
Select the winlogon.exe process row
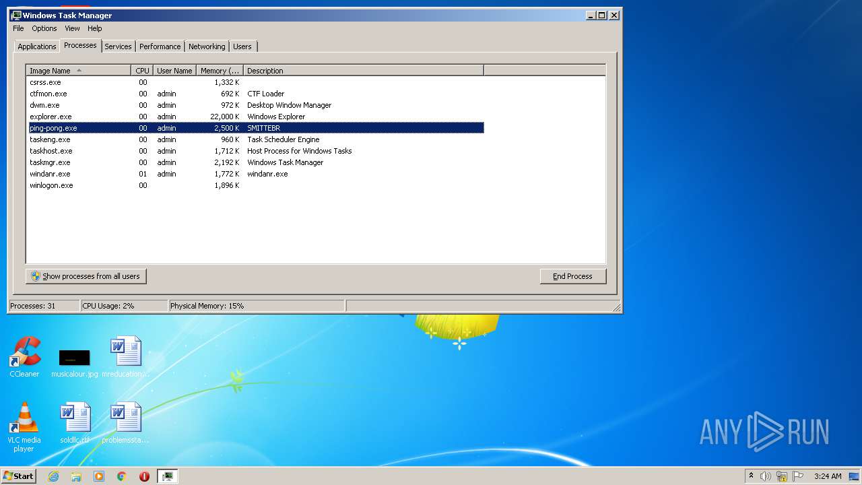(255, 185)
